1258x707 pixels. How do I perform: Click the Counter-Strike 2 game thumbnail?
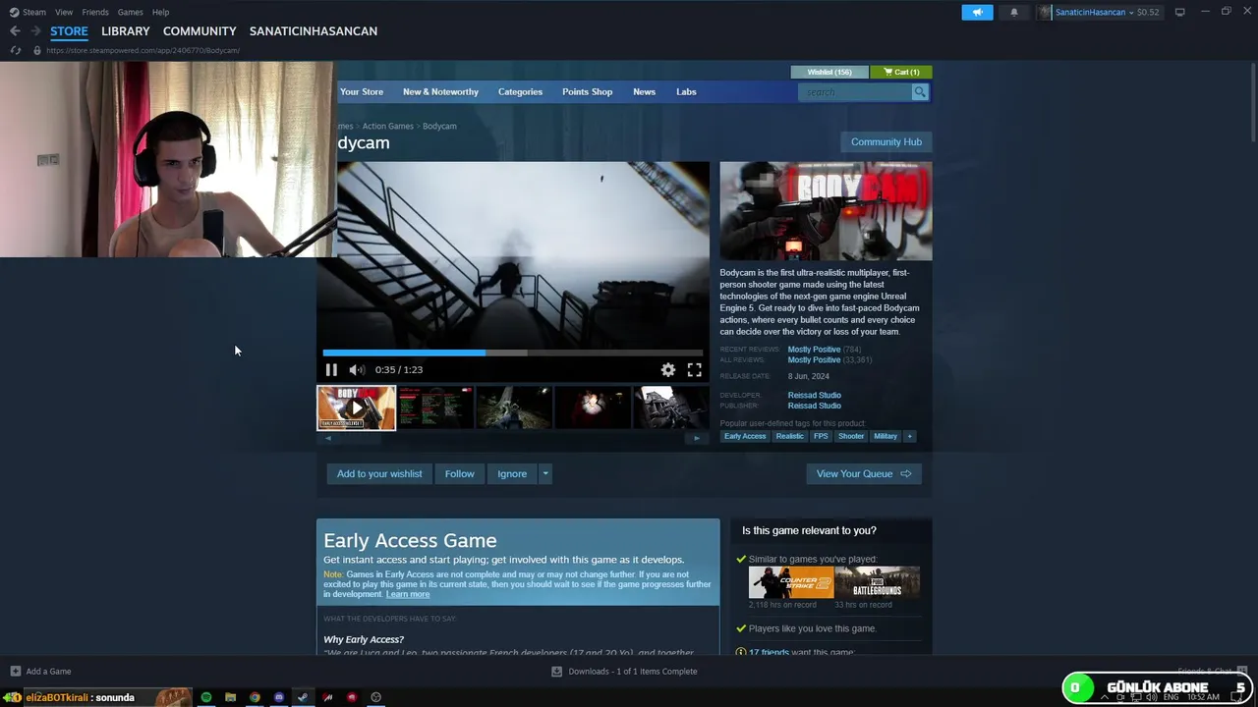point(790,582)
